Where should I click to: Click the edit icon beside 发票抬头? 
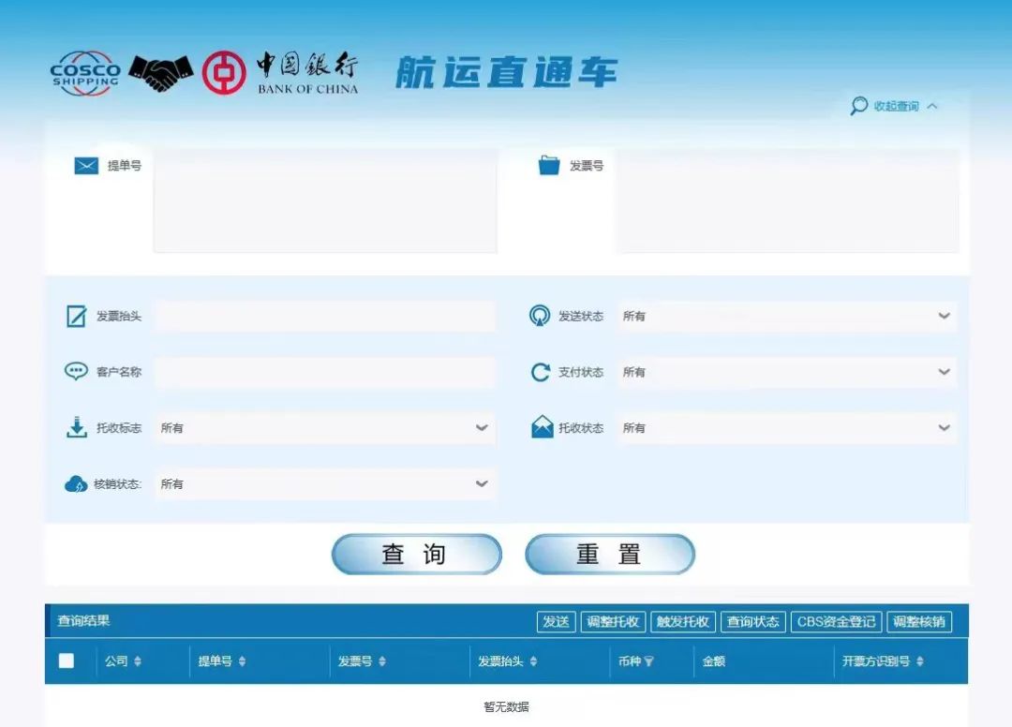click(x=77, y=317)
